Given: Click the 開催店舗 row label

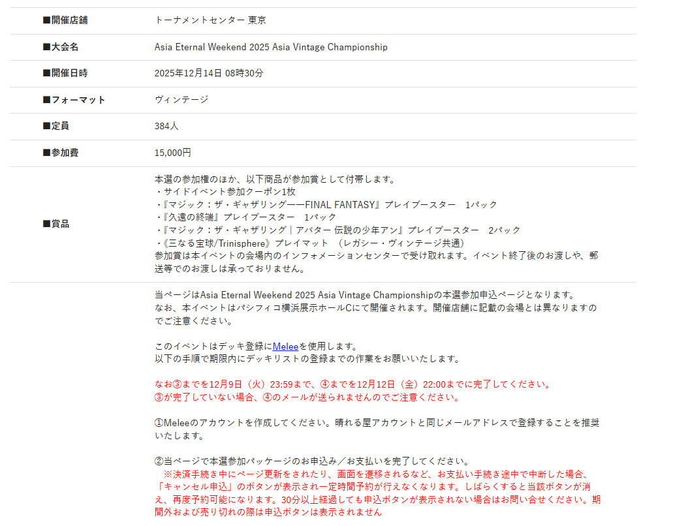Looking at the screenshot, I should click(65, 20).
